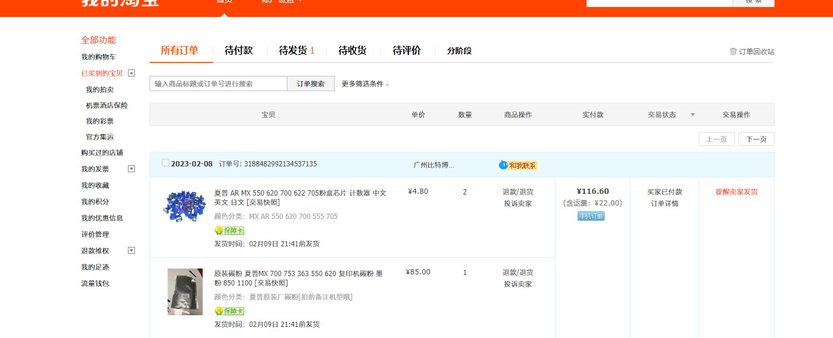Image resolution: width=833 pixels, height=338 pixels.
Task: Switch to the 所有订单 tab
Action: tap(179, 51)
